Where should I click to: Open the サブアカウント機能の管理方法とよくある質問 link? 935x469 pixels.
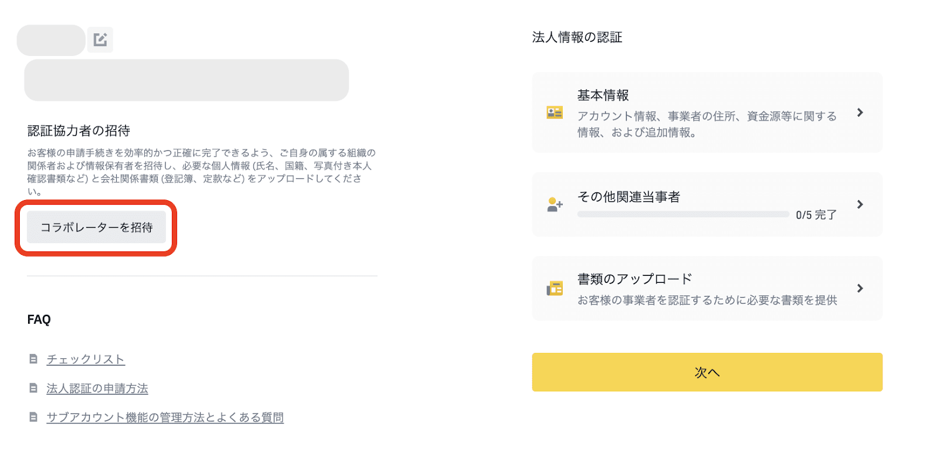165,418
